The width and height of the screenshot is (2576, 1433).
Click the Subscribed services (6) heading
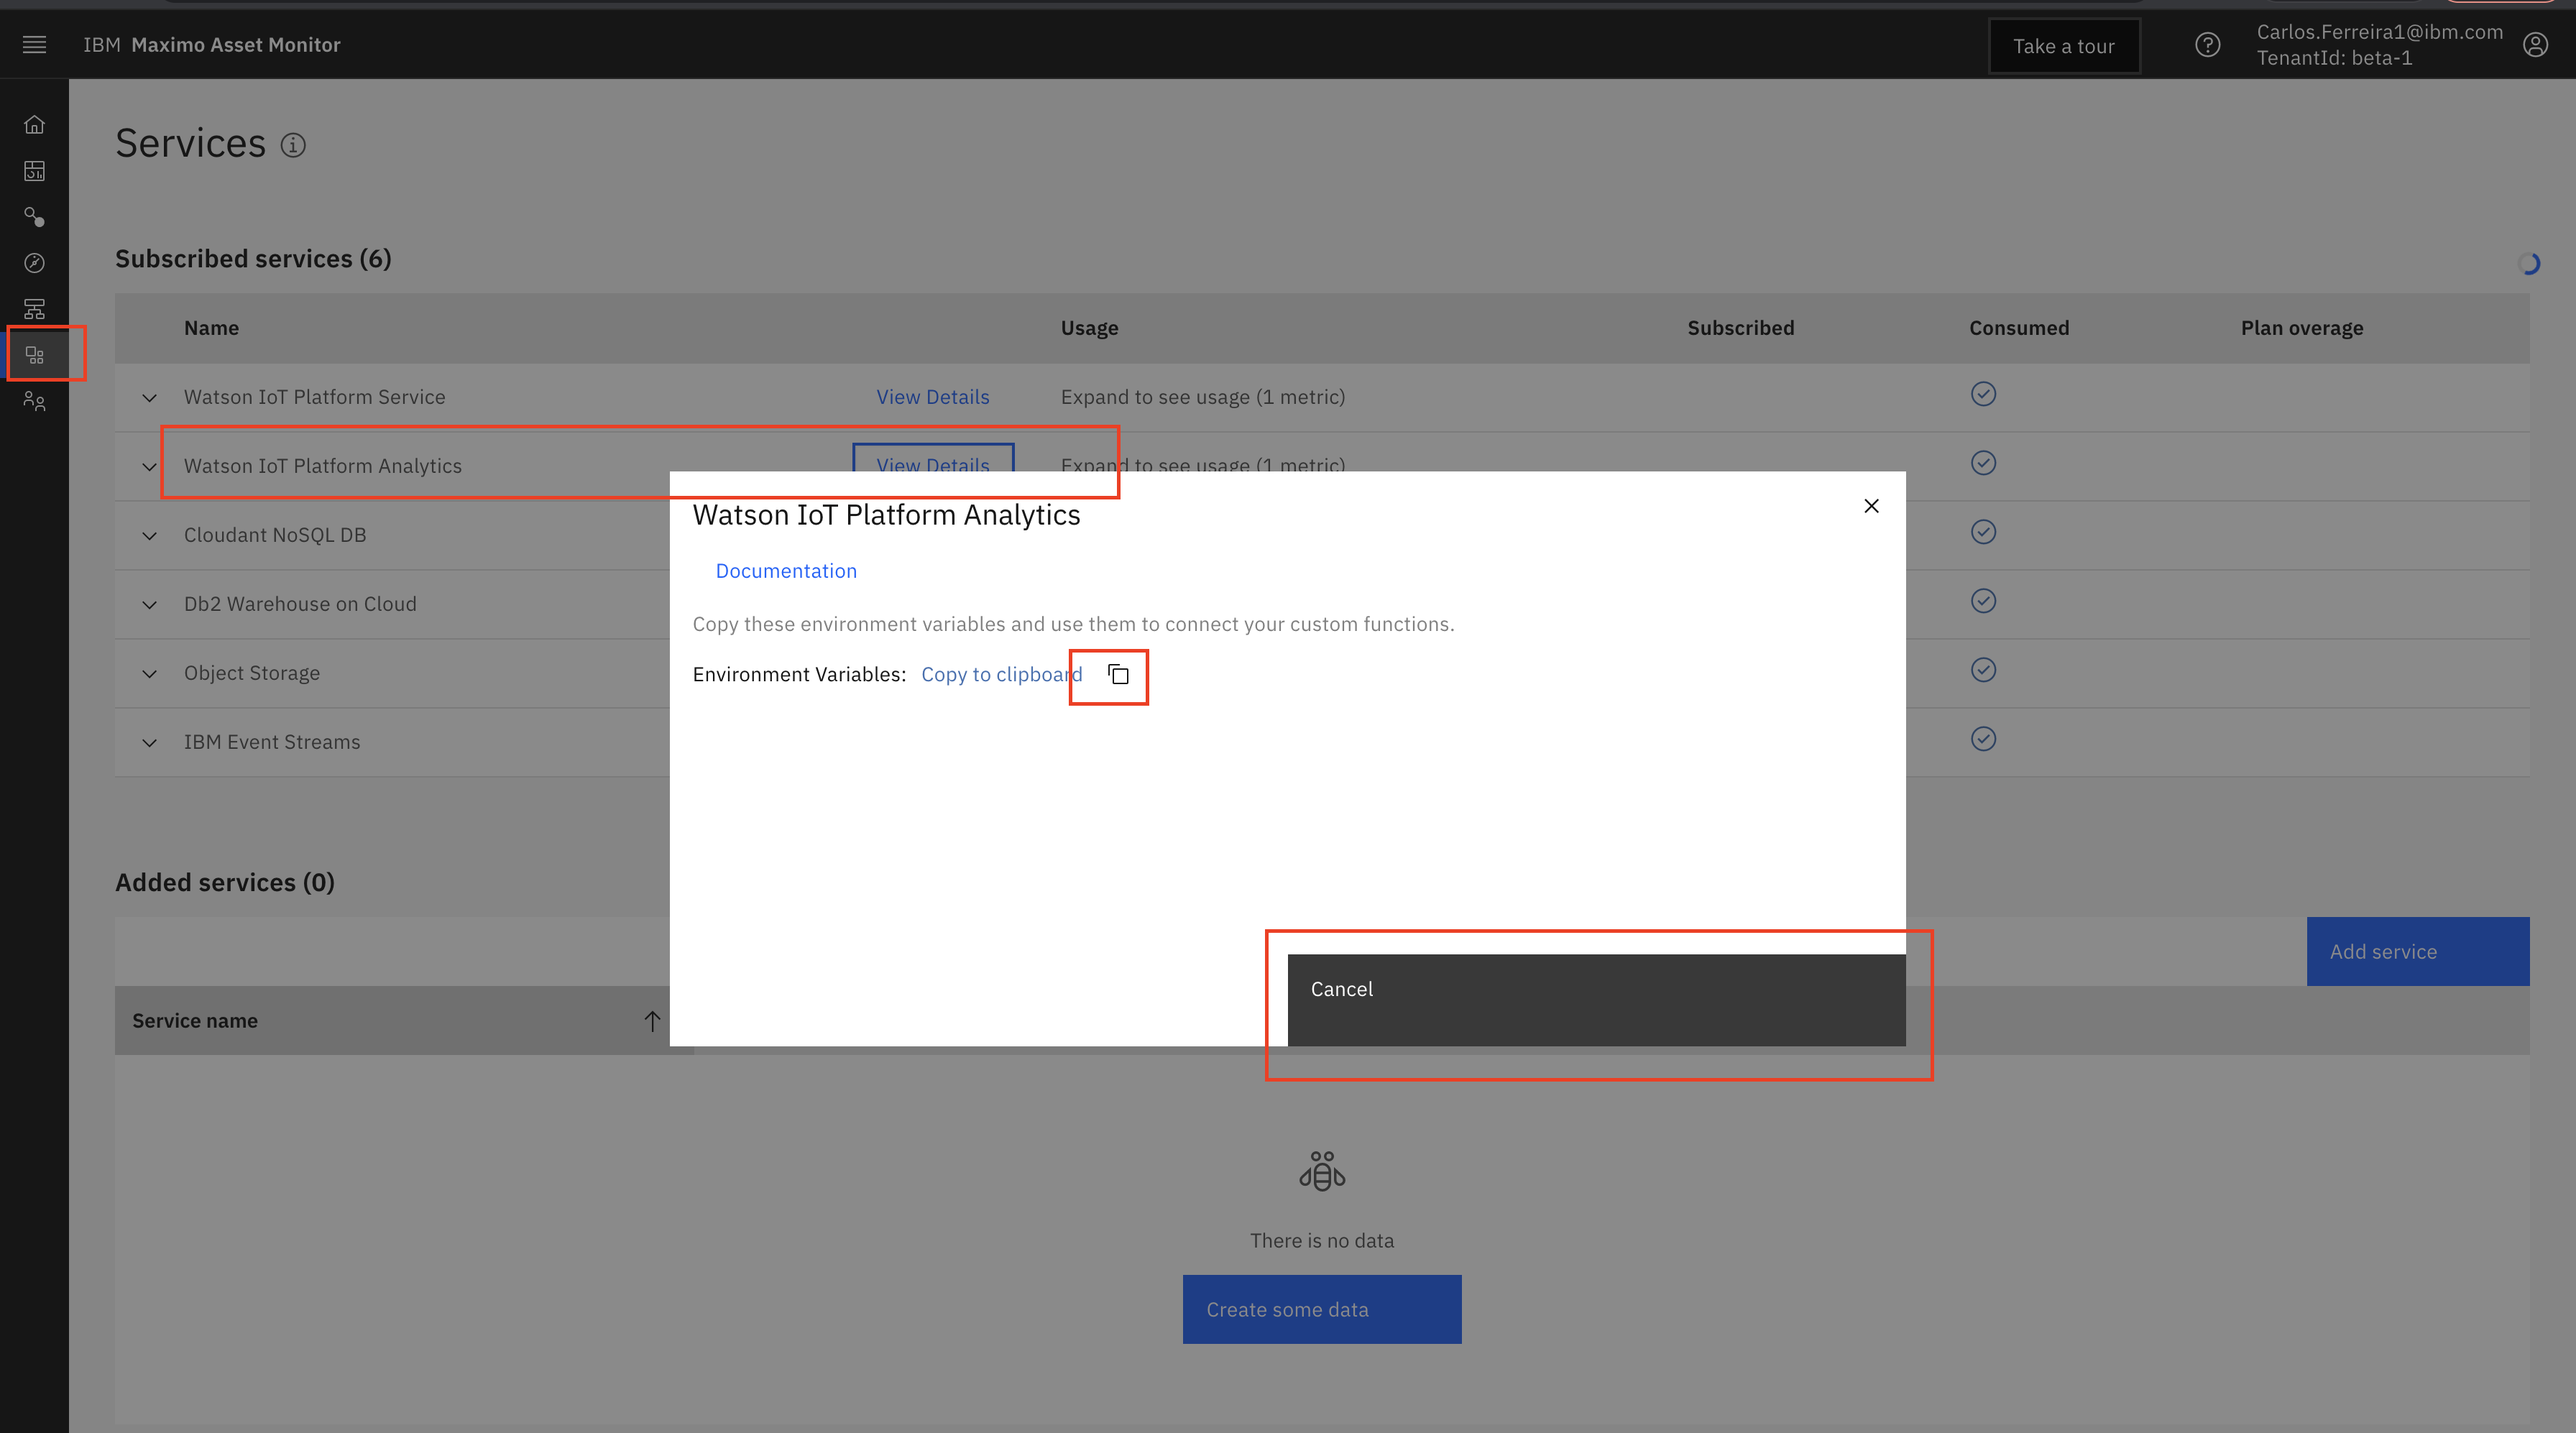pyautogui.click(x=253, y=259)
